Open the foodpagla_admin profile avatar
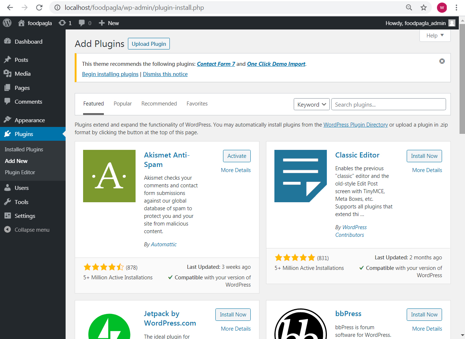The width and height of the screenshot is (465, 339). point(452,23)
